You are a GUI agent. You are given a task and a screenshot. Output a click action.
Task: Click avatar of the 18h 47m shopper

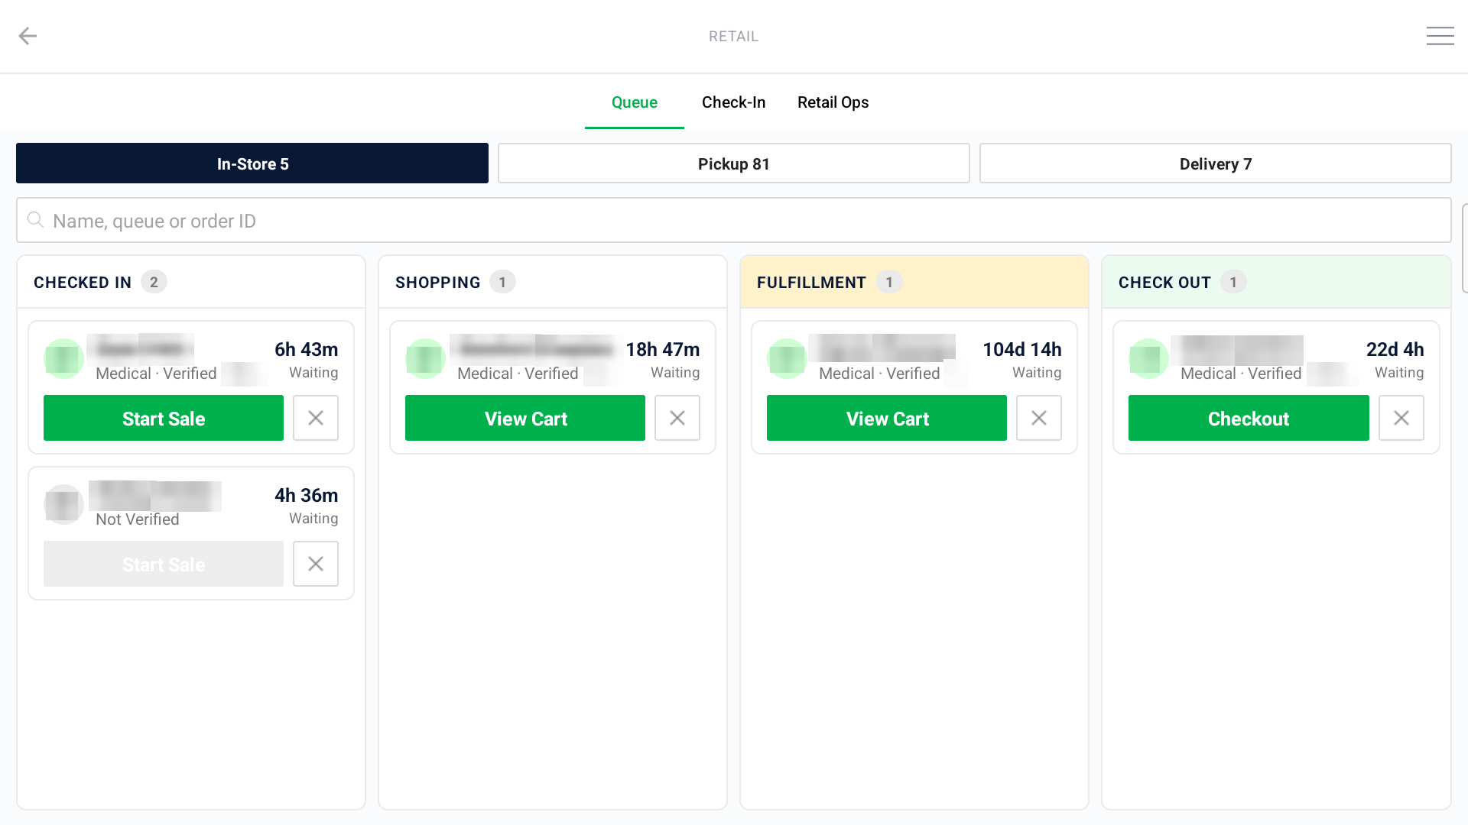pyautogui.click(x=425, y=358)
